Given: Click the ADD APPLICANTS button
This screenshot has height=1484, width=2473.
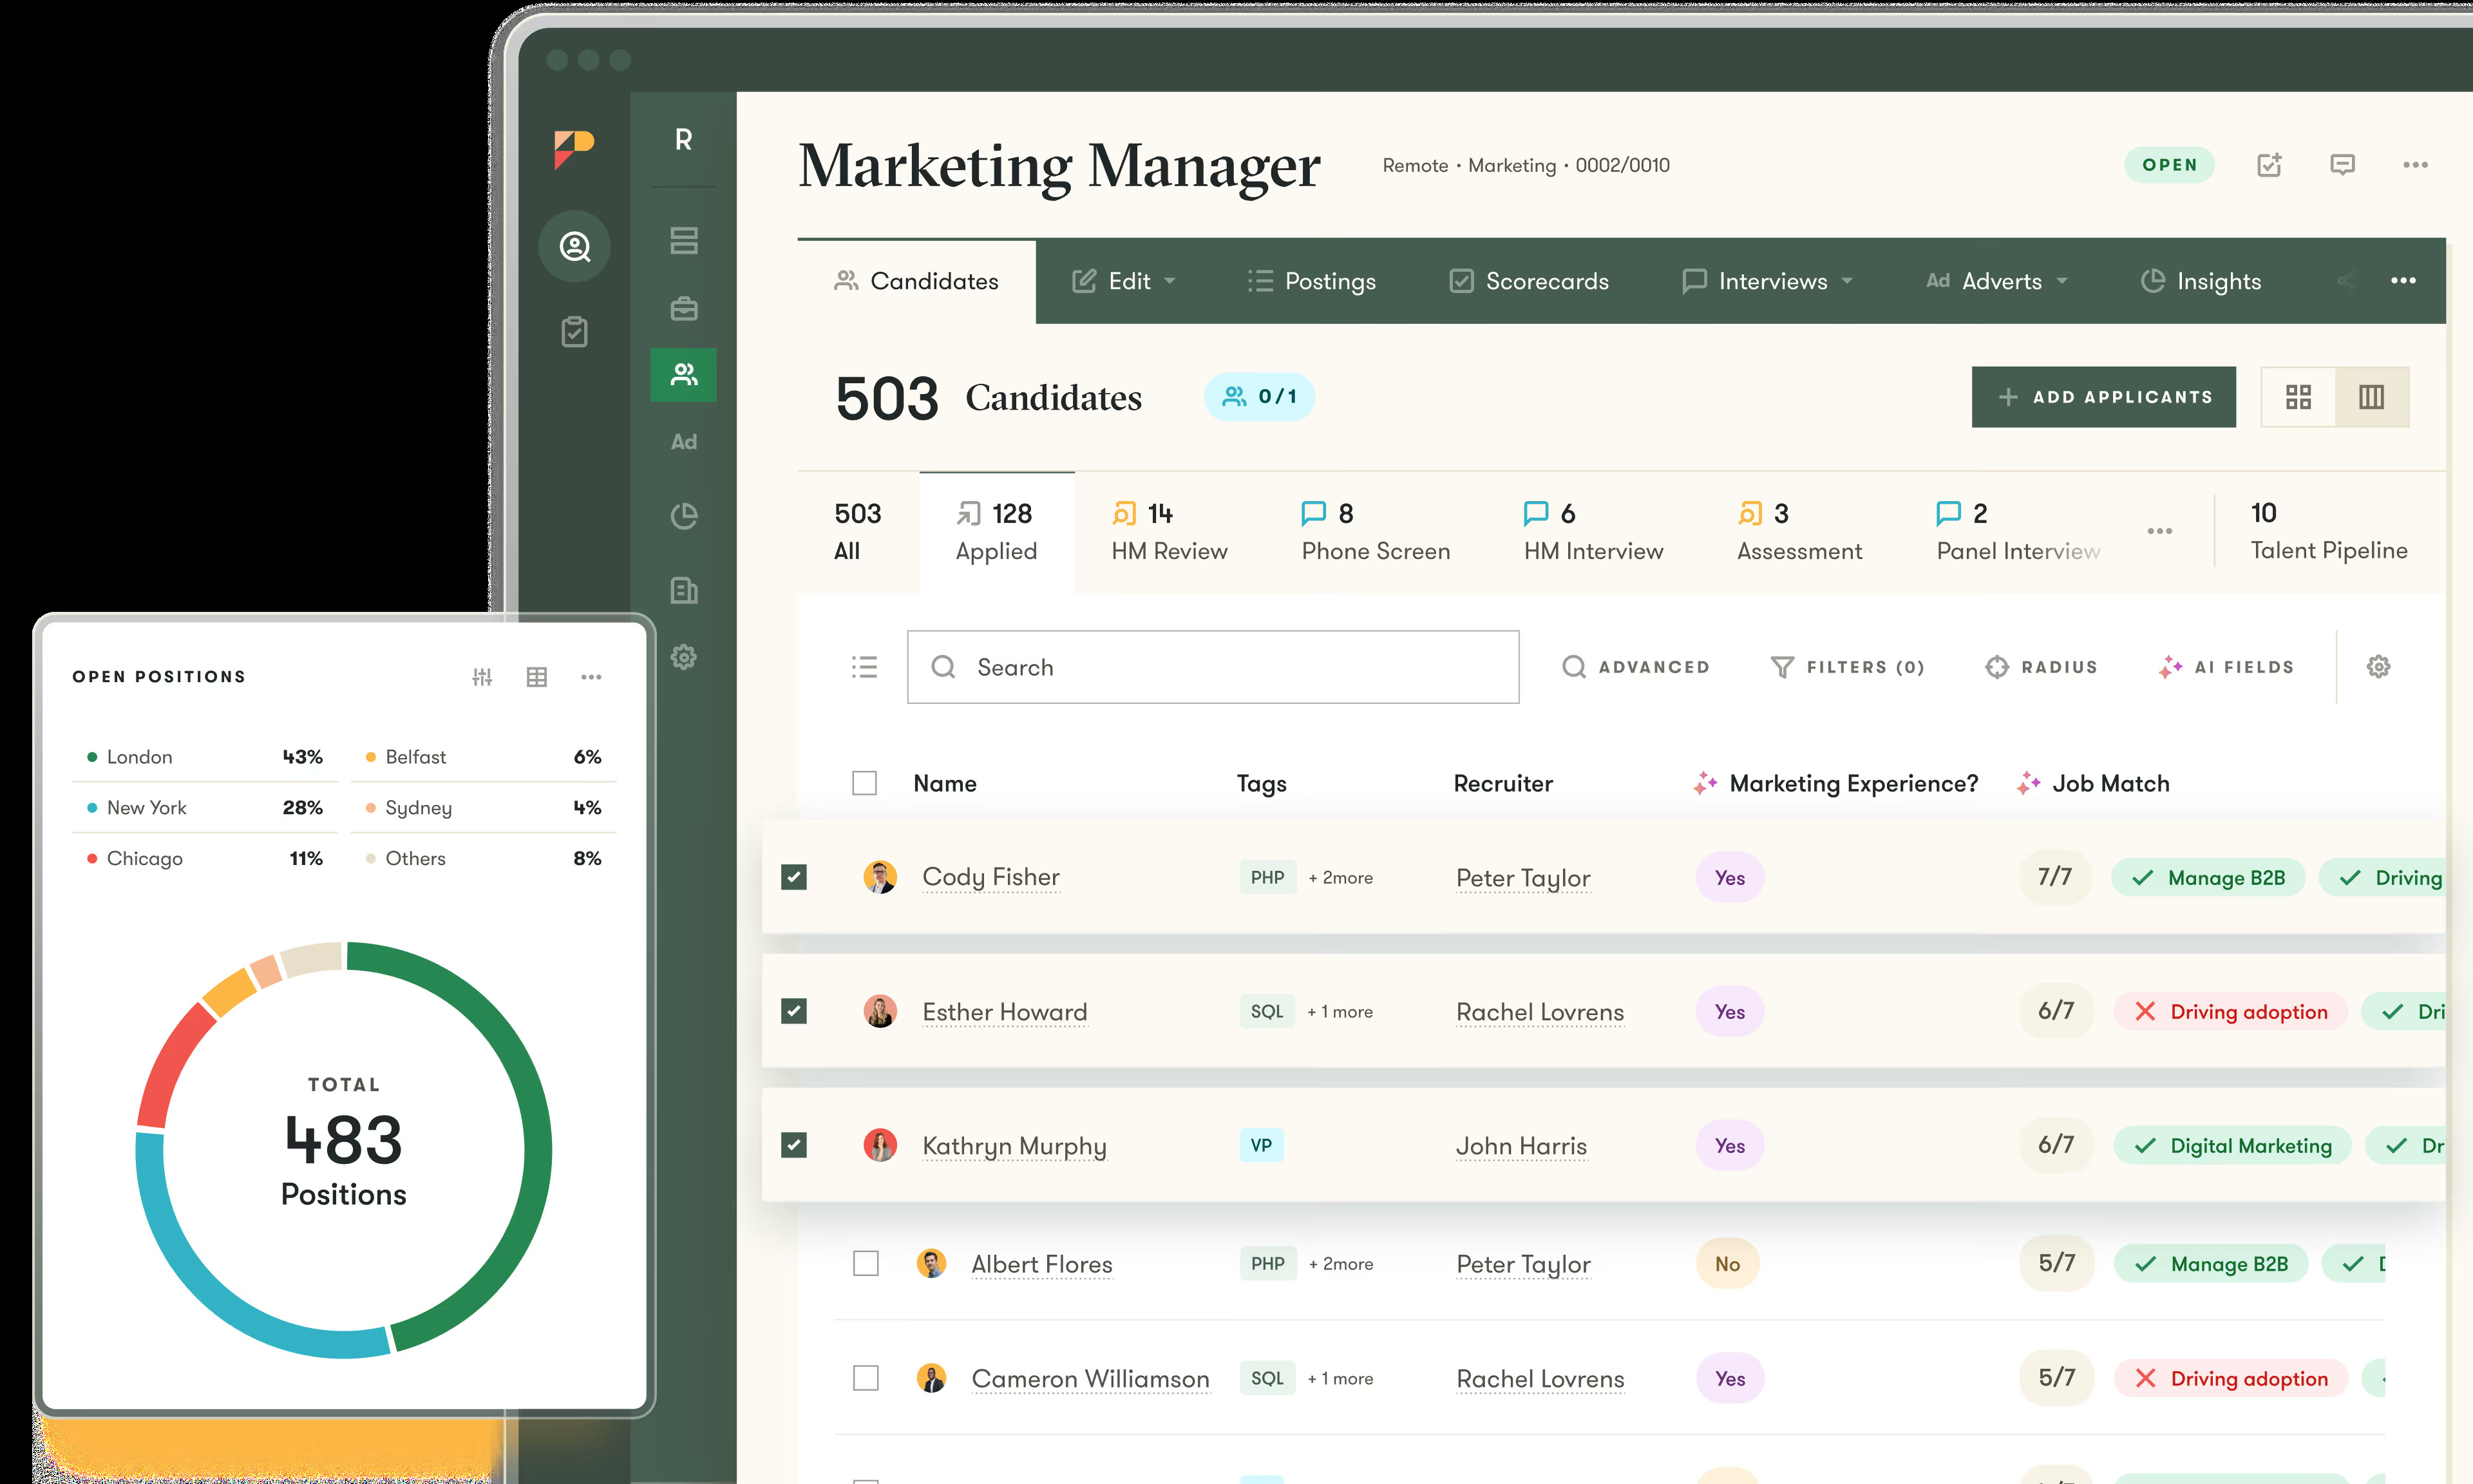Looking at the screenshot, I should point(2104,397).
